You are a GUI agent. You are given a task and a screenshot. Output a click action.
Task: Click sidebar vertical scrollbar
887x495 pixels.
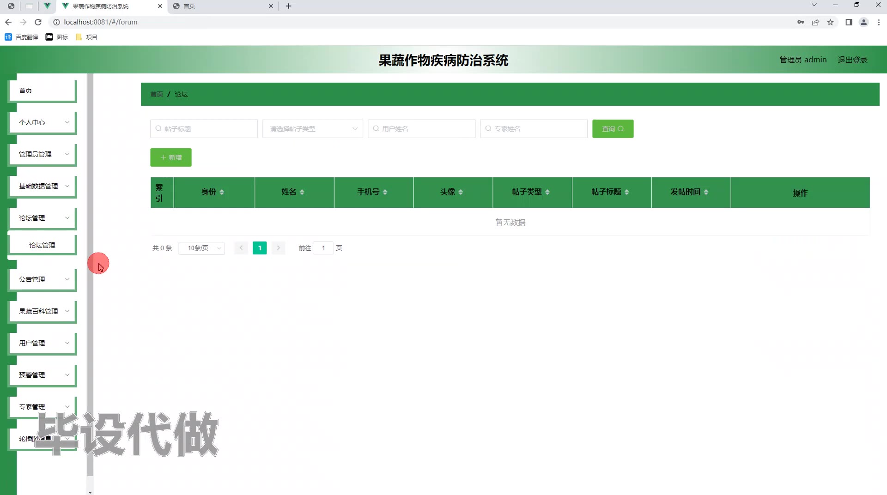tap(90, 275)
